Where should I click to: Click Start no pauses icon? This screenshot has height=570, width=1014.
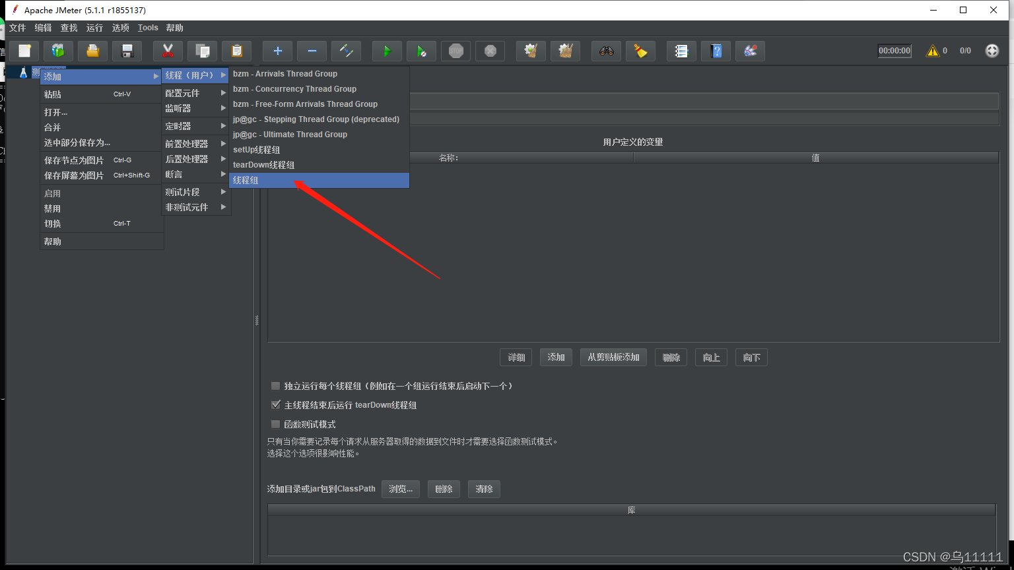[422, 51]
